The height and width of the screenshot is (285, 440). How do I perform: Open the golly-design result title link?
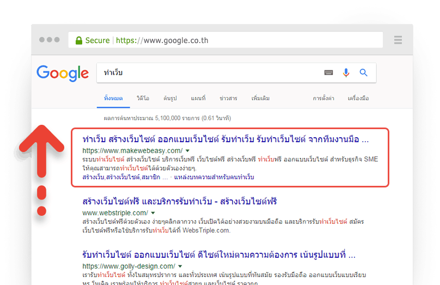point(219,255)
